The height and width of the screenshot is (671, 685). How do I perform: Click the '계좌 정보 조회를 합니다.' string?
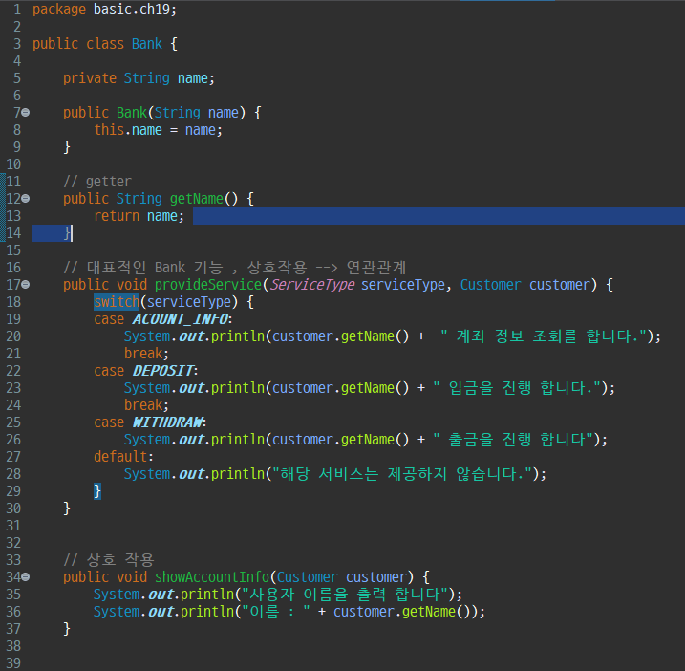[544, 336]
